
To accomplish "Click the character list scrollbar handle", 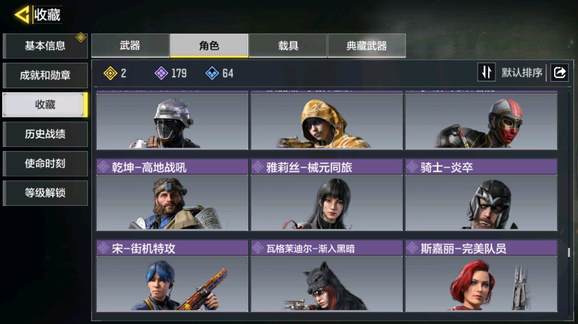I will 569,252.
